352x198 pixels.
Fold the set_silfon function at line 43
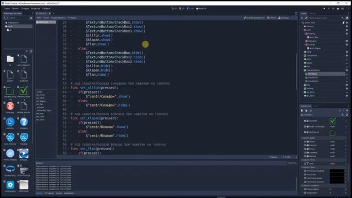[x=69, y=88]
